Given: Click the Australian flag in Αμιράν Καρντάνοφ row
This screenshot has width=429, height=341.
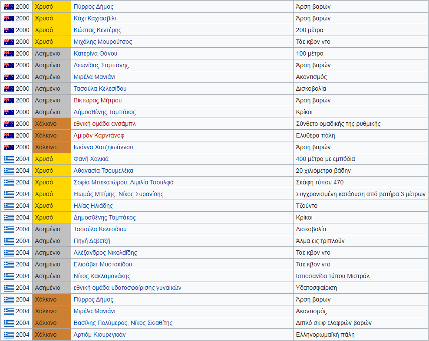Looking at the screenshot, I should coord(9,136).
